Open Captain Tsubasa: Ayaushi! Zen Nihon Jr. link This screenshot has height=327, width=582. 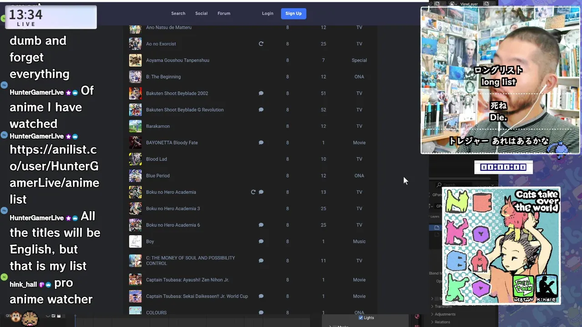(x=187, y=280)
